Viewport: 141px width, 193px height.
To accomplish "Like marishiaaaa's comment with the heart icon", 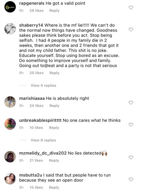I will point(131,103).
